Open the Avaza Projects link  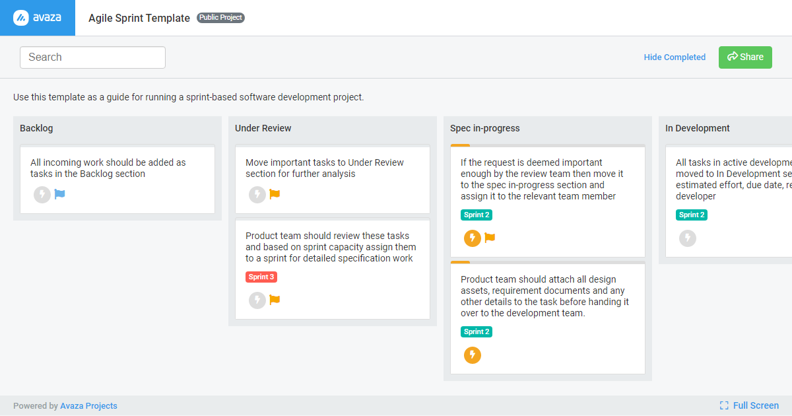click(88, 406)
